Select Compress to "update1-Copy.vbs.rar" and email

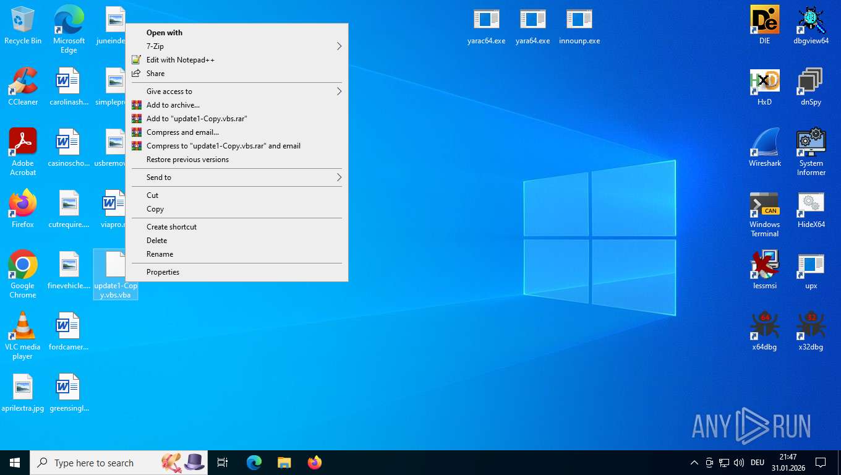237,146
